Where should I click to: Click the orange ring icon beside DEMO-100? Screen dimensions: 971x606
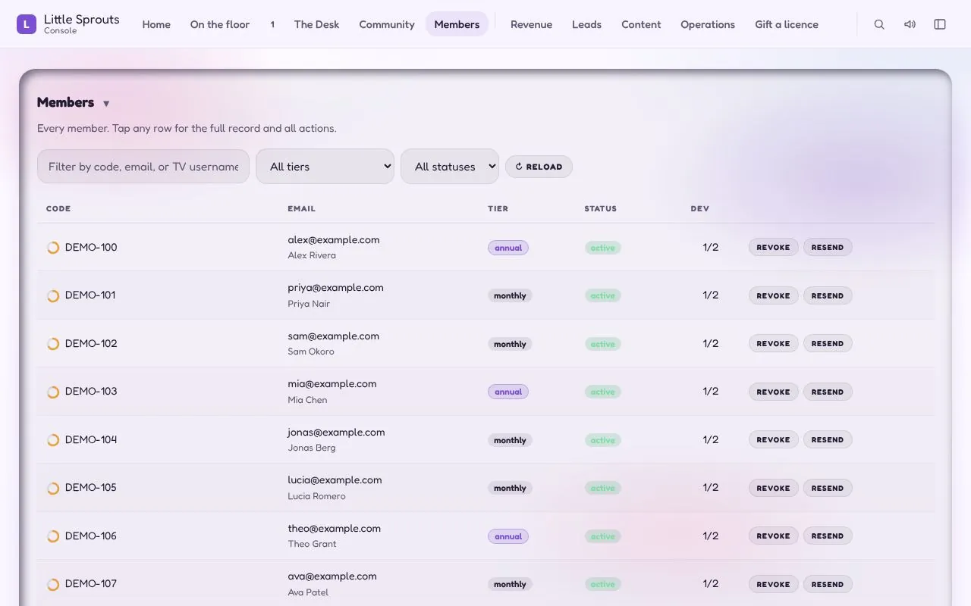tap(53, 248)
